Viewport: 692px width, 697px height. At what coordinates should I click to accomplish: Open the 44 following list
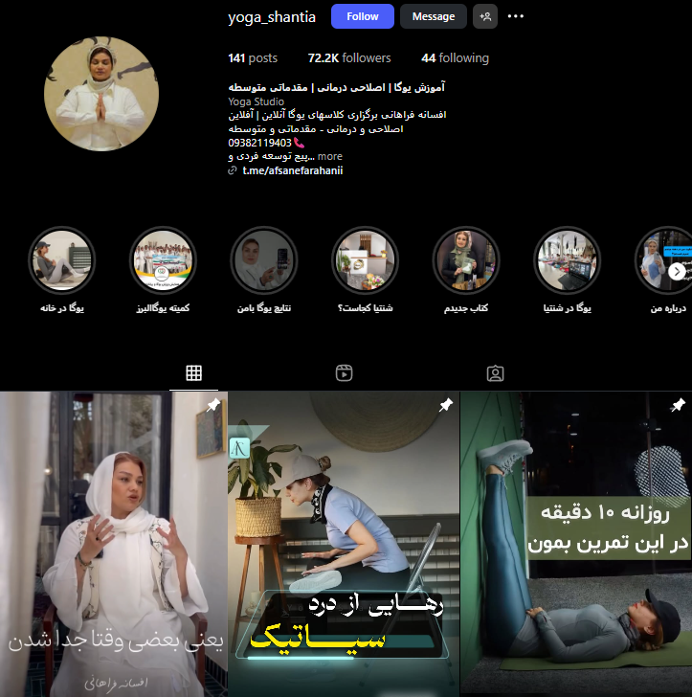455,58
